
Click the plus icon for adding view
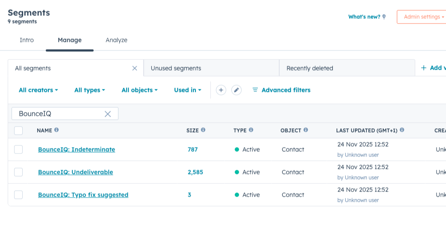423,68
